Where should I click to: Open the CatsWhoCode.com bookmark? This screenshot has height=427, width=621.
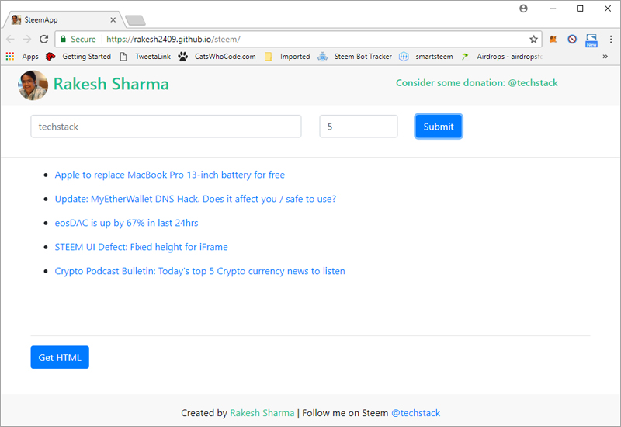pyautogui.click(x=217, y=56)
